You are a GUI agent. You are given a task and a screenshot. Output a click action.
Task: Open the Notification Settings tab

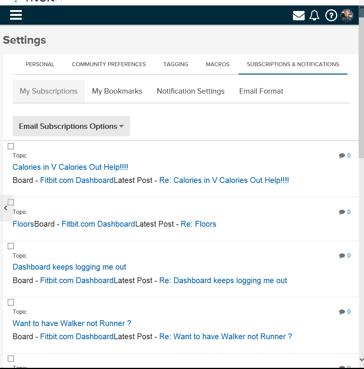[190, 91]
